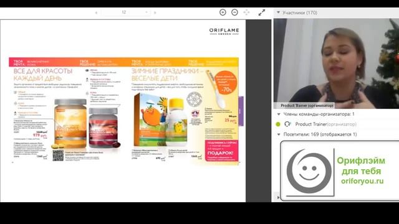This screenshot has width=399, height=224.
Task: Zoom out with the minus icon
Action: click(x=234, y=12)
